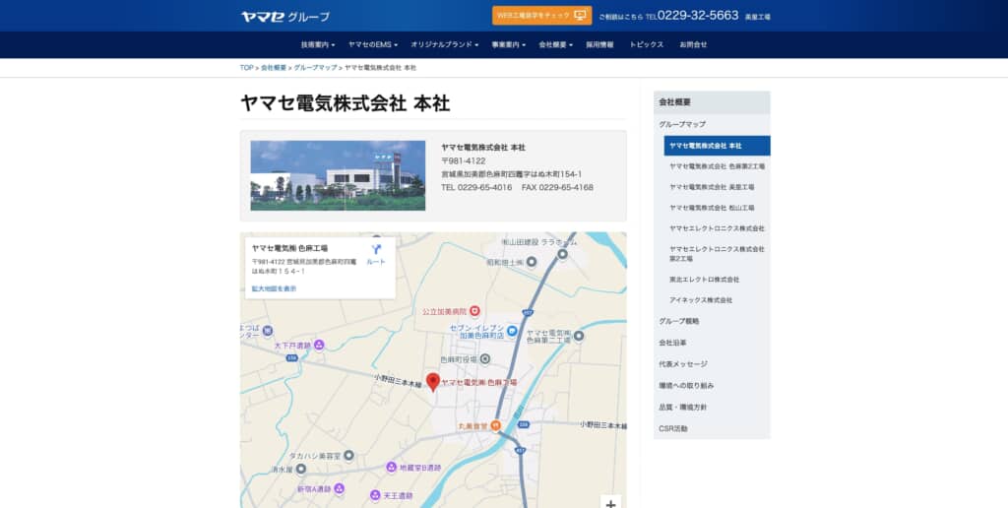Click the 大下戸遺跡 purple marker
This screenshot has height=508, width=1008.
click(x=319, y=346)
